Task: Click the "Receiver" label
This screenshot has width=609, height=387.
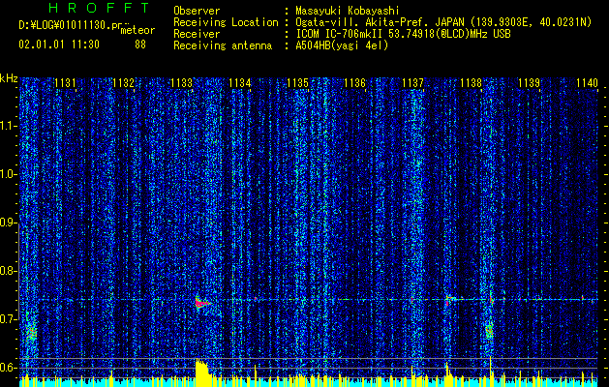Action: pos(197,34)
